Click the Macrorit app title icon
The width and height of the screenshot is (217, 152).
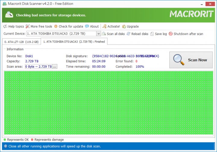click(5, 4)
